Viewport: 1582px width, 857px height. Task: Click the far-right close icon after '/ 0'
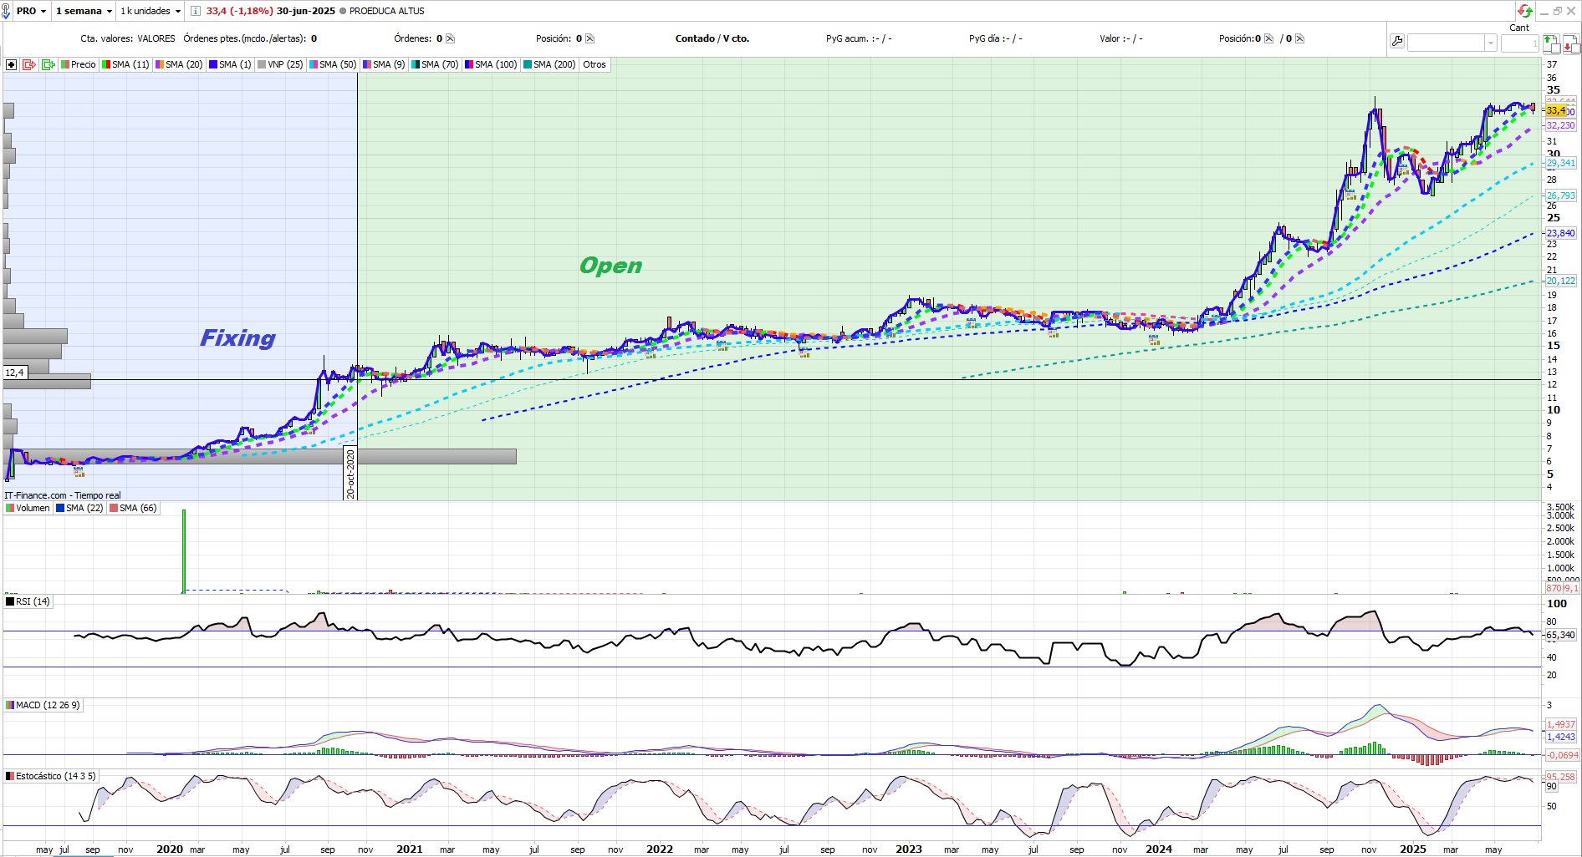(x=1299, y=38)
